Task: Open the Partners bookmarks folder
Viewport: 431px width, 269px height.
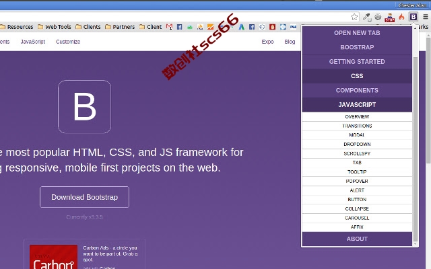Action: pos(120,27)
